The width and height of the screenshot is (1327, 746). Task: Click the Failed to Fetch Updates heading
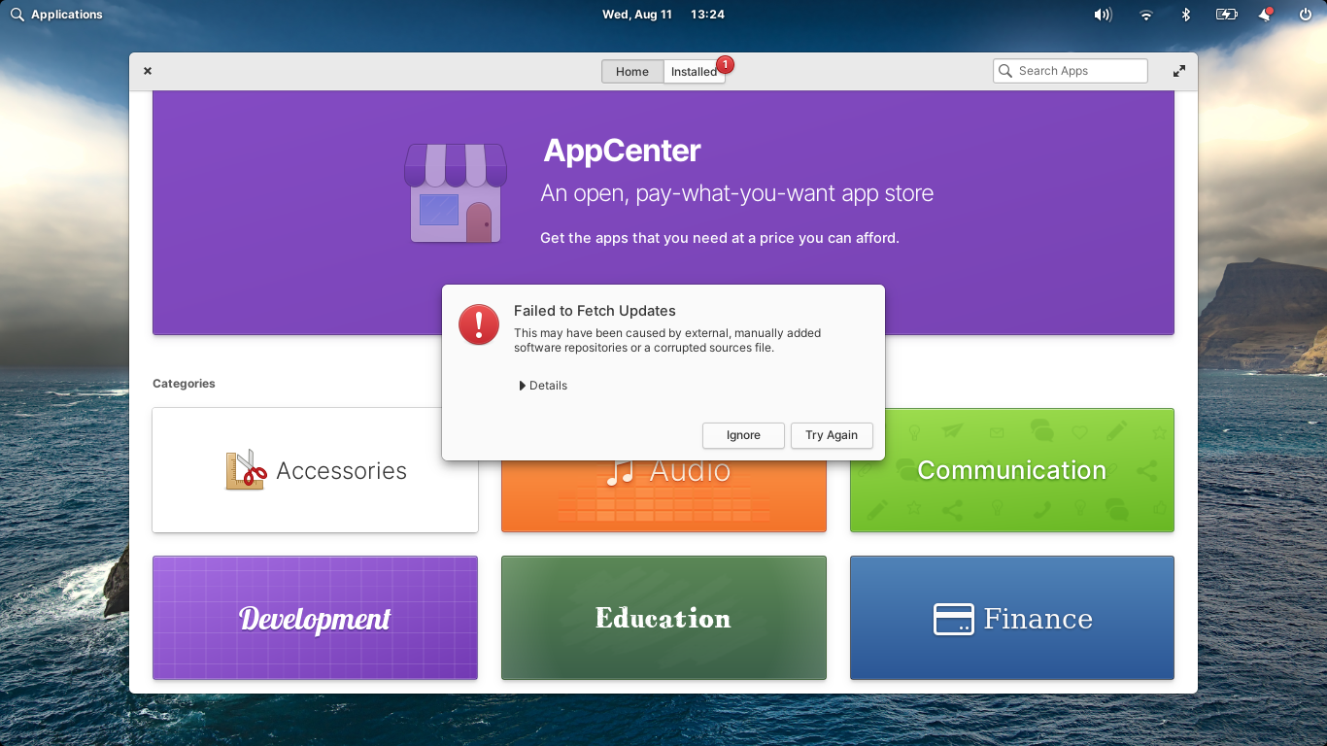click(x=595, y=311)
